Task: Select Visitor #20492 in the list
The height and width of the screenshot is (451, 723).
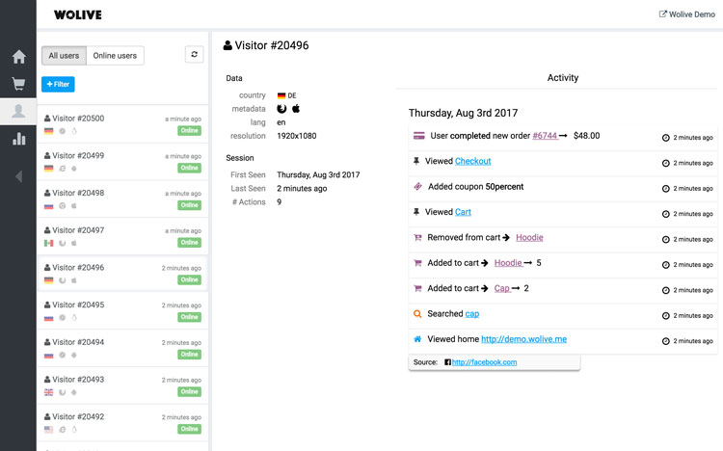Action: (122, 423)
